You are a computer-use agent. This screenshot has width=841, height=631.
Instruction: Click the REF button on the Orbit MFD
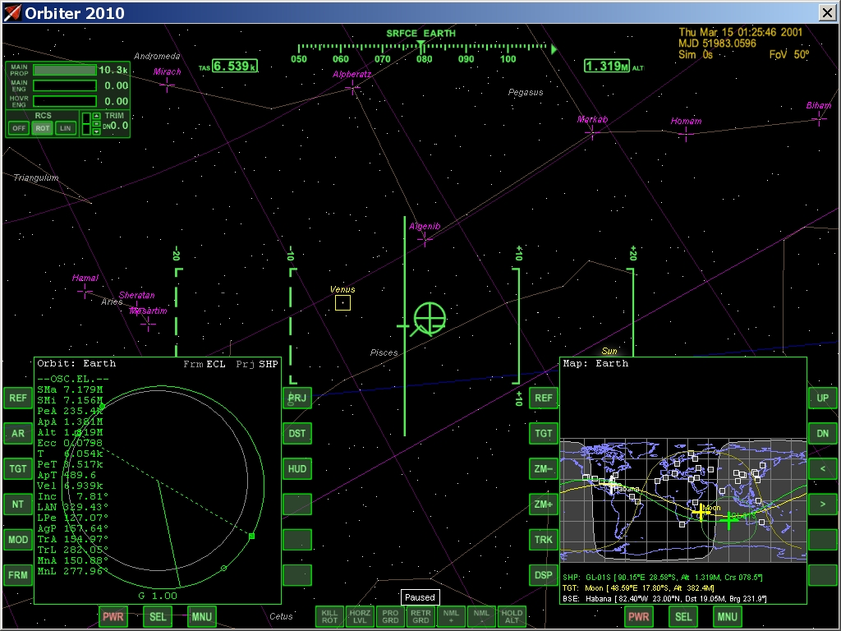[x=18, y=398]
